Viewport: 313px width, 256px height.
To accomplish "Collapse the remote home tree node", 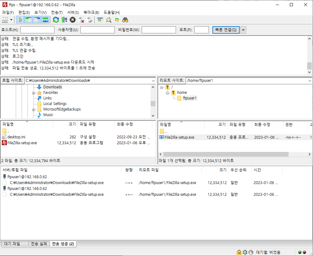I will [x=167, y=93].
